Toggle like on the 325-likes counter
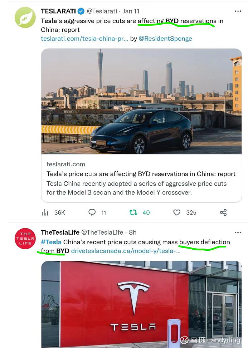The width and height of the screenshot is (248, 348). coord(191,212)
